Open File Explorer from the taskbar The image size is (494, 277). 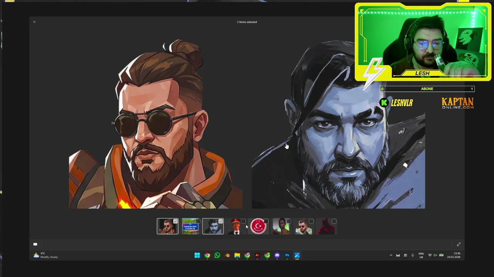tap(237, 255)
